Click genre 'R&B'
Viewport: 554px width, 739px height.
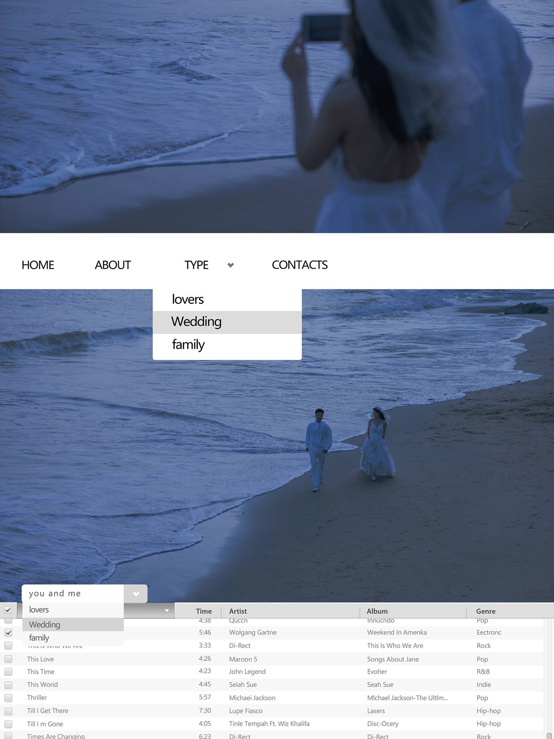tap(483, 672)
